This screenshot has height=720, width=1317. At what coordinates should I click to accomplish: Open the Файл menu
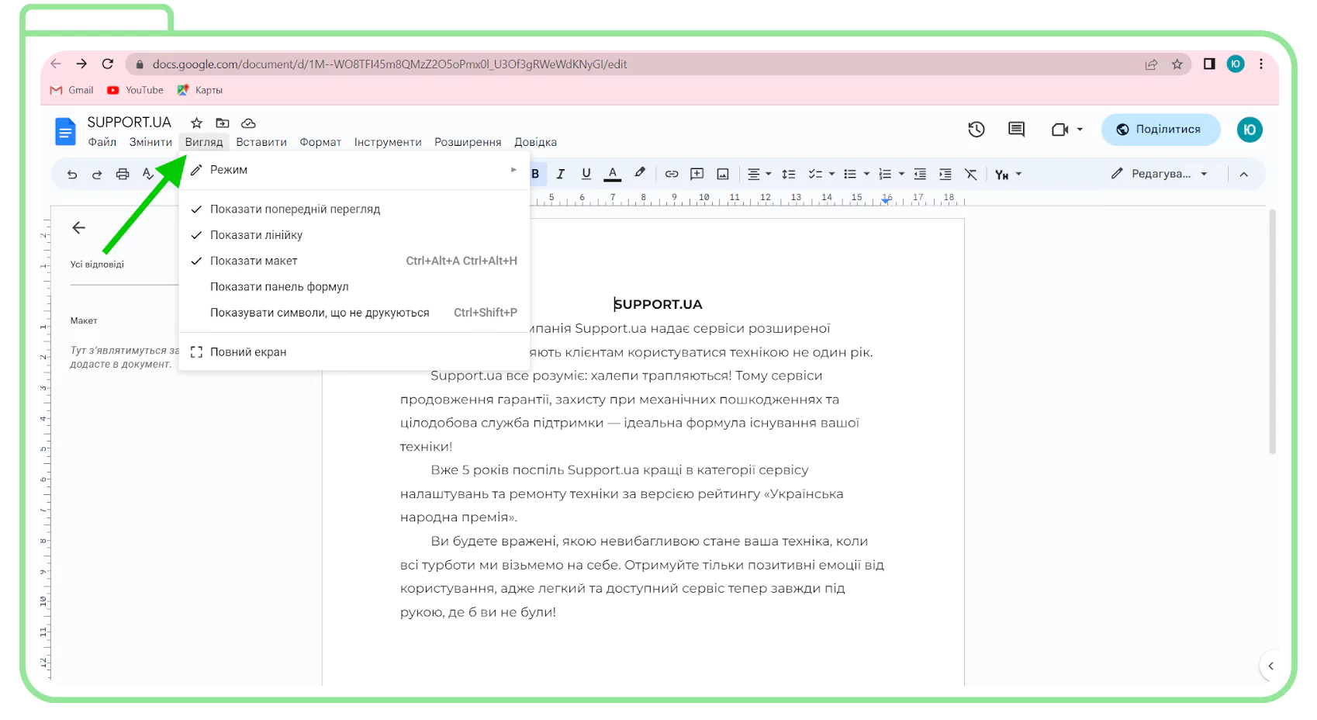tap(102, 142)
